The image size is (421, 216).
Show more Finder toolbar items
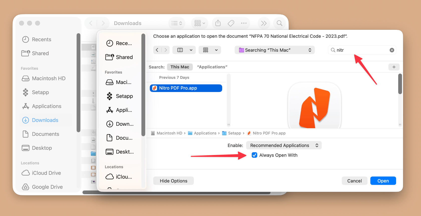[x=264, y=23]
